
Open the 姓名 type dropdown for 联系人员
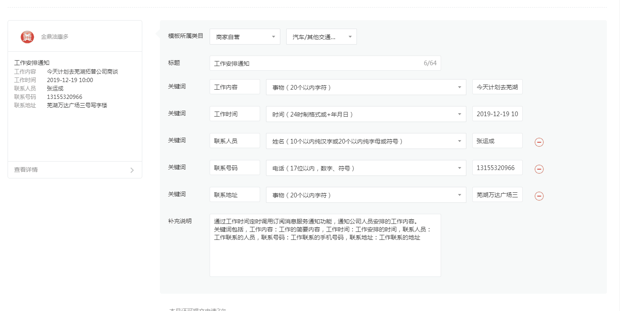pyautogui.click(x=365, y=141)
